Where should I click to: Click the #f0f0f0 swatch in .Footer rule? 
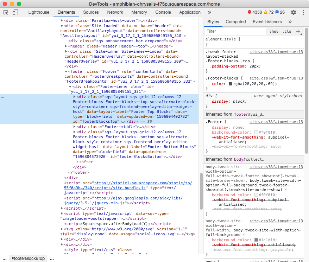coord(256,132)
